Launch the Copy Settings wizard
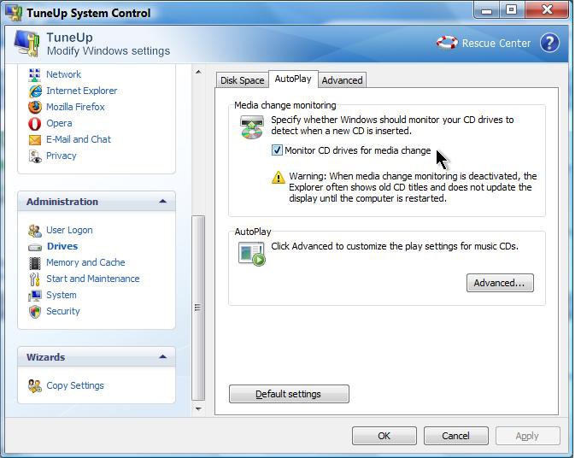This screenshot has width=581, height=458. [75, 385]
